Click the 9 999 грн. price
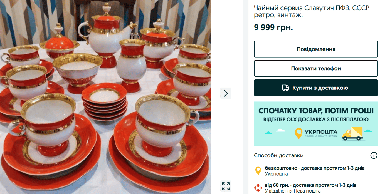380x194 pixels. point(273,28)
